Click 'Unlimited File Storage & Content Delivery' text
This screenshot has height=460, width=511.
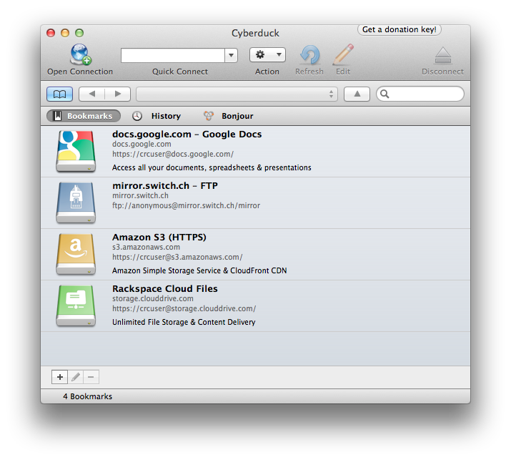(184, 323)
